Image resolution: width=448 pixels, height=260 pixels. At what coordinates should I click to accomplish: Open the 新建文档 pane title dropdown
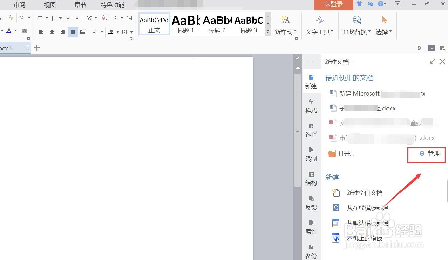(x=352, y=61)
